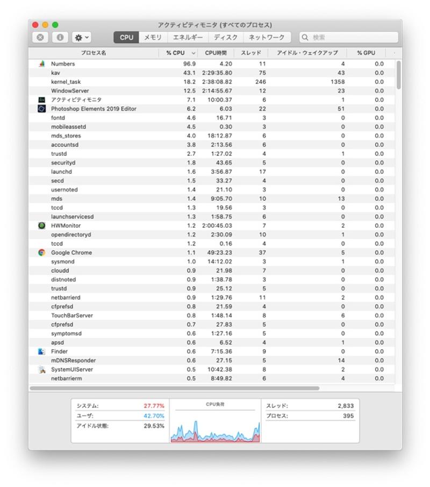Click the green zoom window button
The width and height of the screenshot is (430, 487).
pos(55,25)
